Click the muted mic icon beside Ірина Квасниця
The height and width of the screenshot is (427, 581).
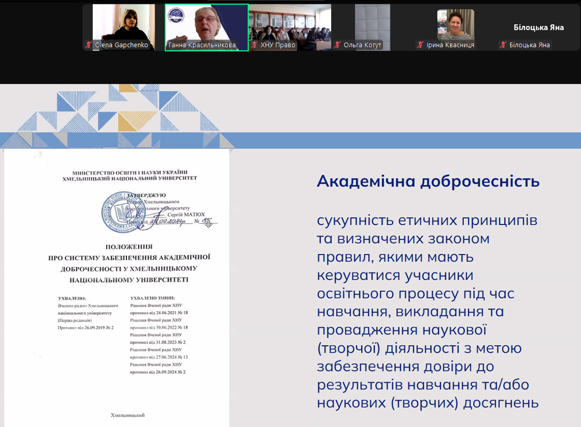tap(420, 45)
